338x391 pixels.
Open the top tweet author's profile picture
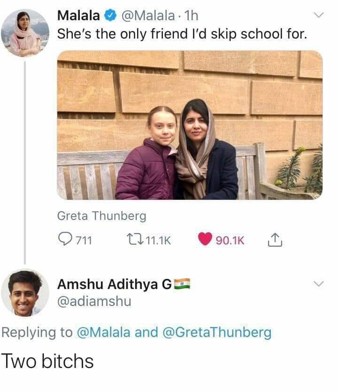(x=25, y=33)
